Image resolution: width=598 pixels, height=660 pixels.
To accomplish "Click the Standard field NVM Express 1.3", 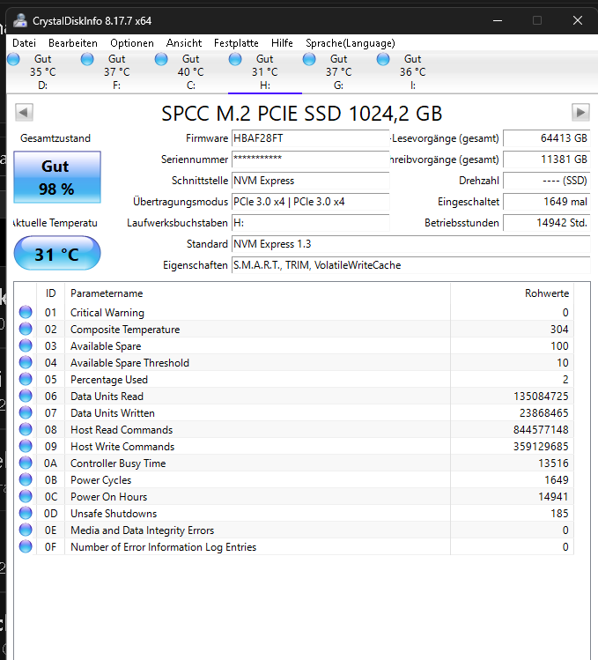I will pos(410,244).
